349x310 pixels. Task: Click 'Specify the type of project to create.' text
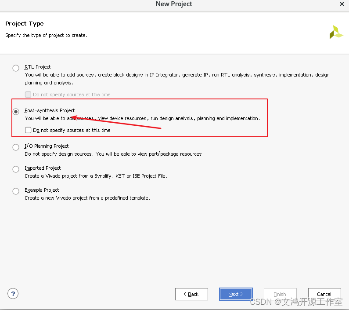tap(46, 35)
